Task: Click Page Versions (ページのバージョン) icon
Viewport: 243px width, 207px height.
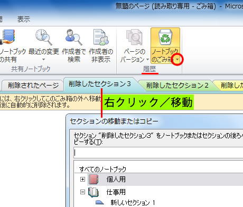Action: (134, 37)
